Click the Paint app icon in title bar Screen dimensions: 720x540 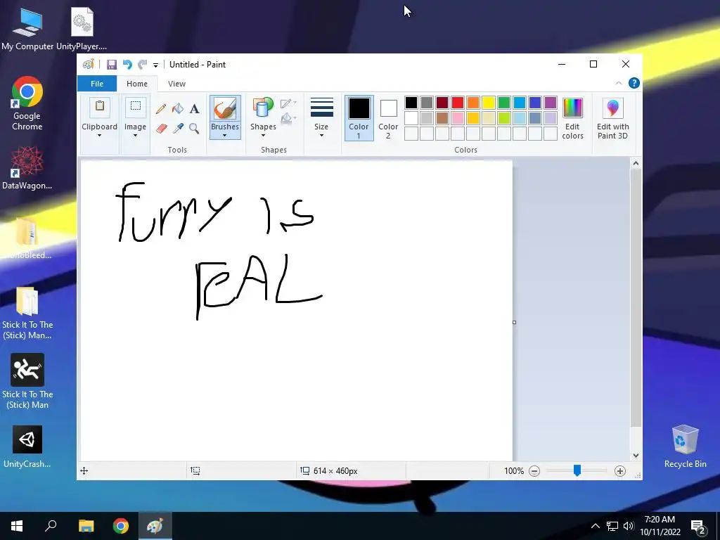[88, 65]
